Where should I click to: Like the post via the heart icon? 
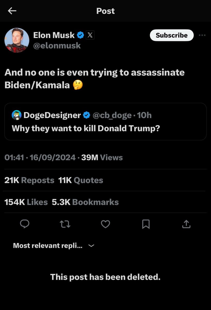point(105,224)
